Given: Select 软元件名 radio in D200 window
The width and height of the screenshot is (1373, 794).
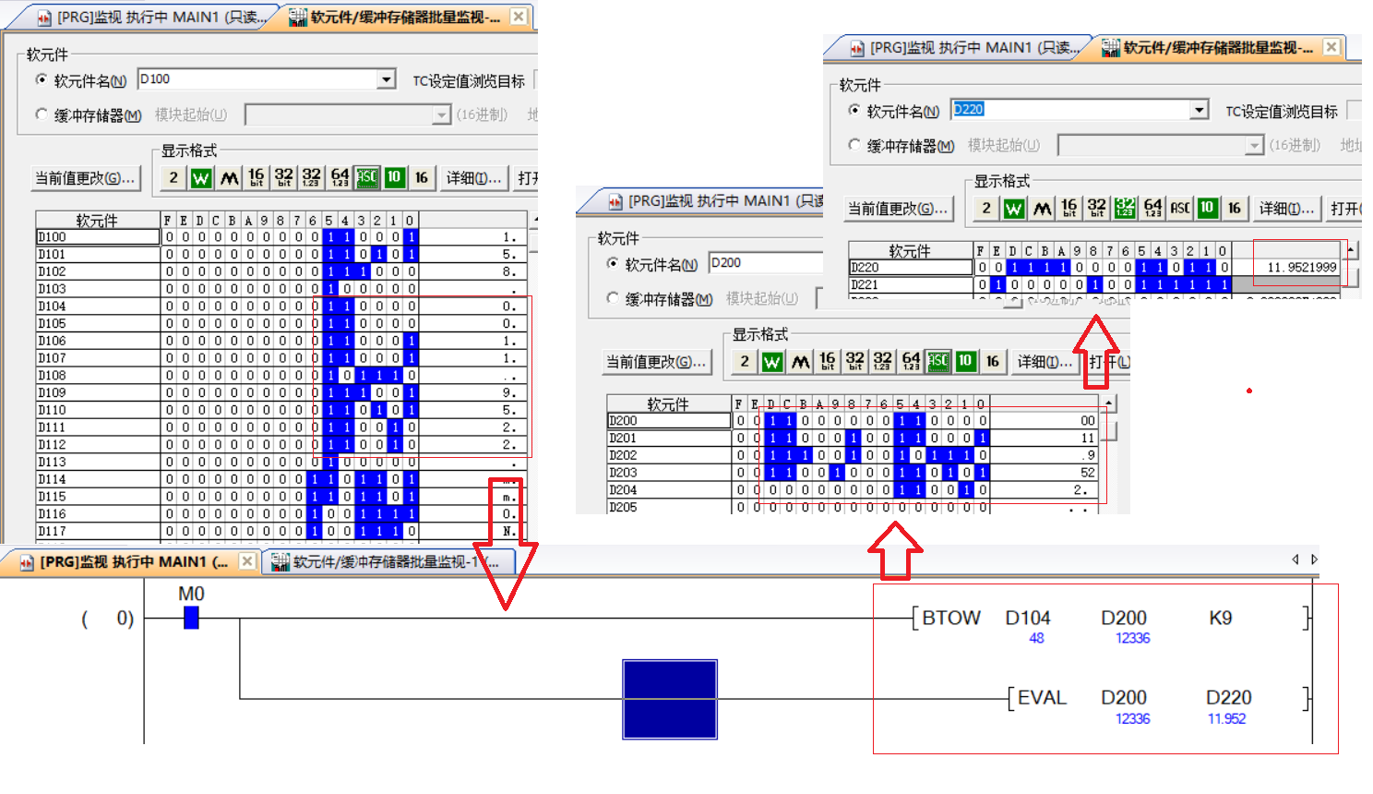Looking at the screenshot, I should 613,264.
